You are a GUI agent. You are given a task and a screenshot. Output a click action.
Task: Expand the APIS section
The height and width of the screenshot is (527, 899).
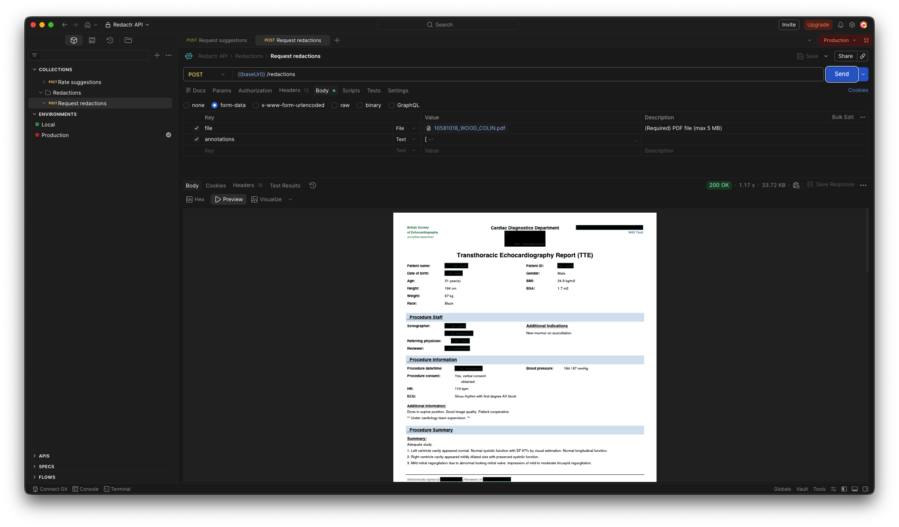click(x=35, y=456)
